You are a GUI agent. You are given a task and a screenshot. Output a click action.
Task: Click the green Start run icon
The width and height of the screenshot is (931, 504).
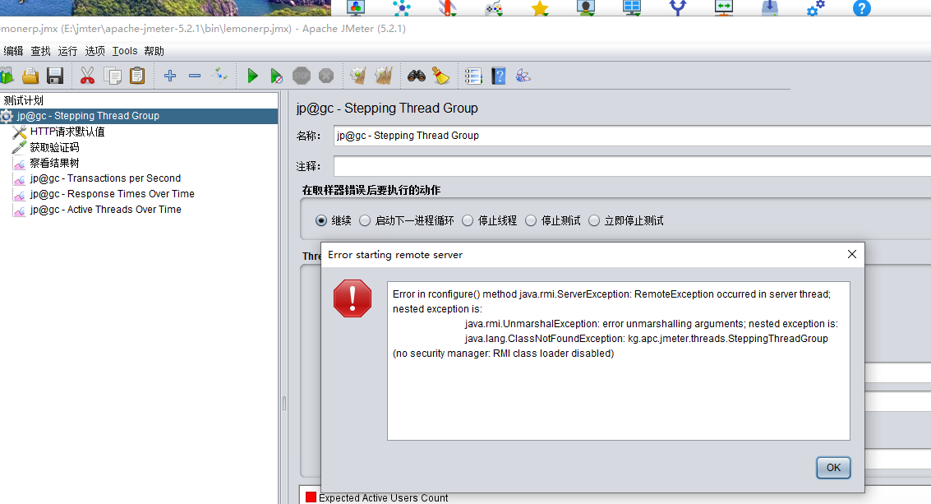click(253, 76)
